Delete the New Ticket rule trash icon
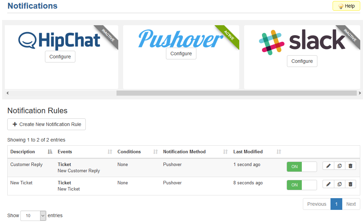This screenshot has height=223, width=363. click(x=350, y=184)
